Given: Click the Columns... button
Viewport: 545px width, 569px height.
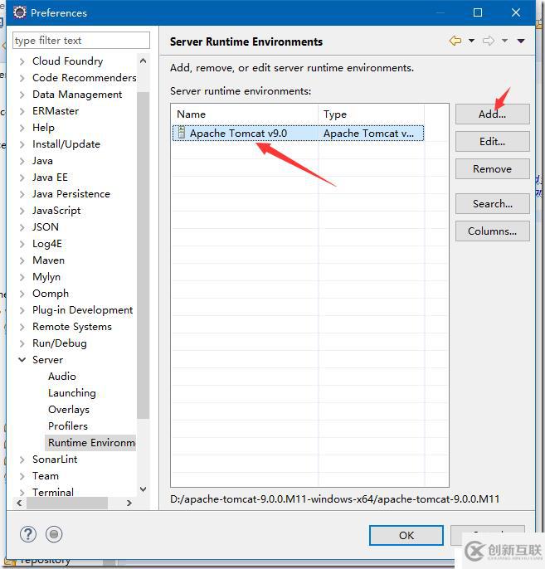Looking at the screenshot, I should point(493,231).
